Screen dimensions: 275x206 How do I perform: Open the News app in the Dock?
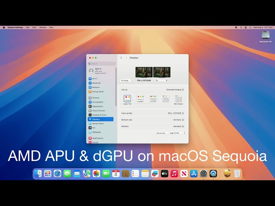184,173
